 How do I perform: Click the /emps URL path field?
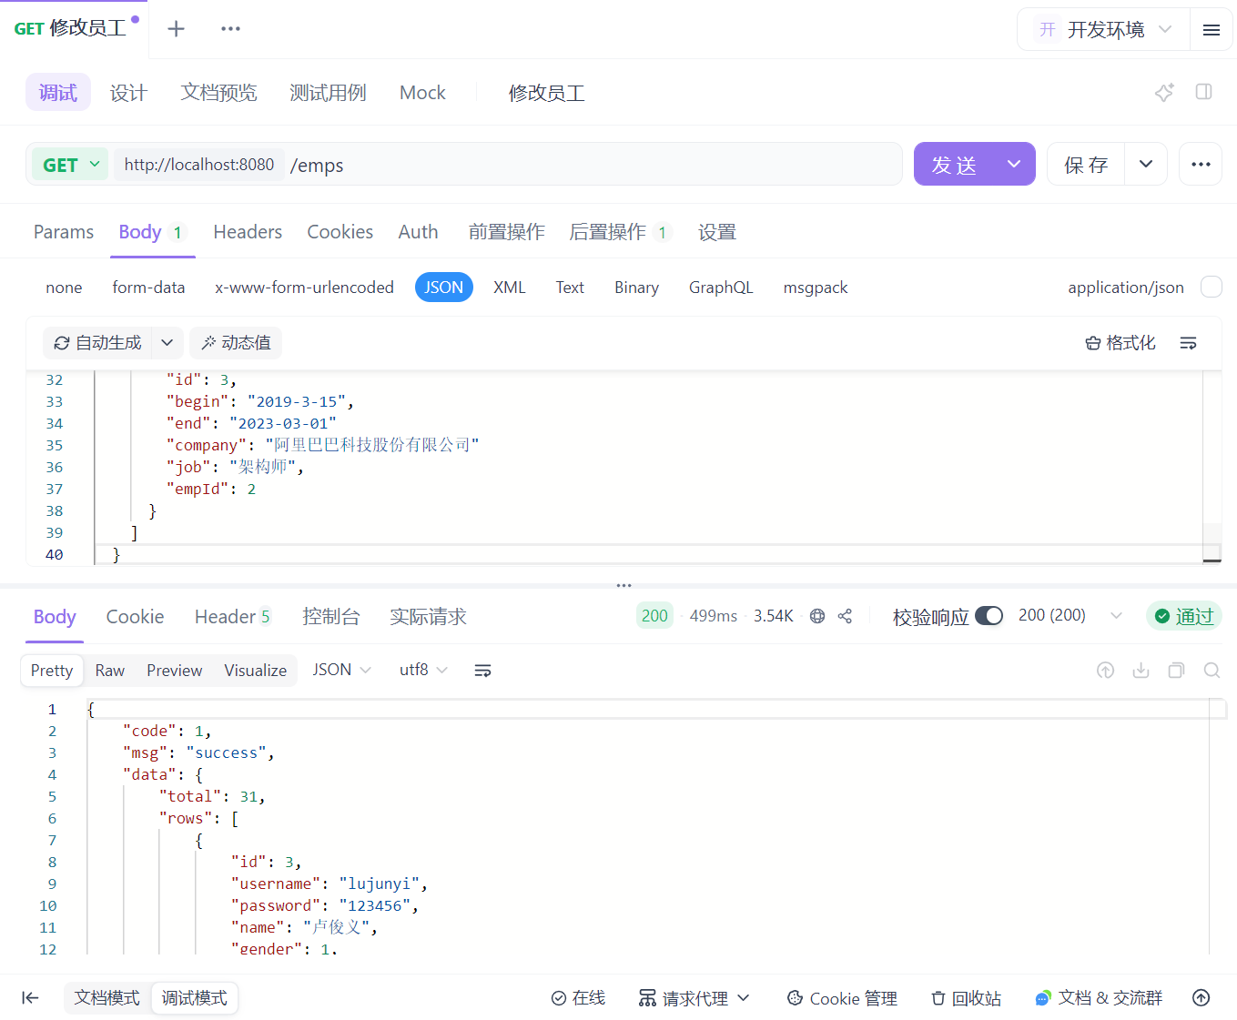pyautogui.click(x=593, y=165)
